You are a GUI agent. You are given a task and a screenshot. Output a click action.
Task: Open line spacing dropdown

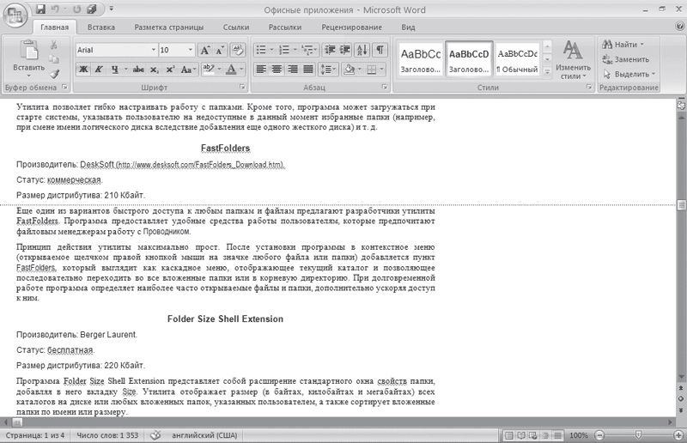tap(327, 70)
